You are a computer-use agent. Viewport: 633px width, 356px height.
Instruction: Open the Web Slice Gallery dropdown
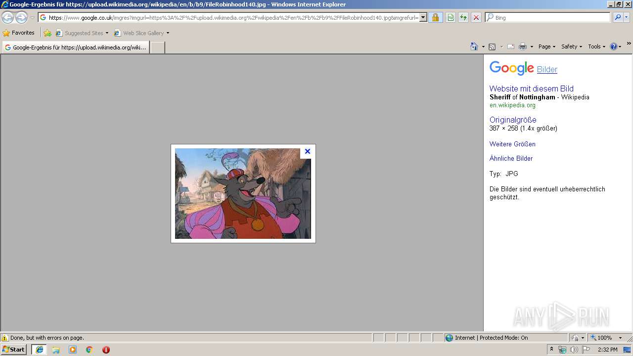tap(141, 33)
